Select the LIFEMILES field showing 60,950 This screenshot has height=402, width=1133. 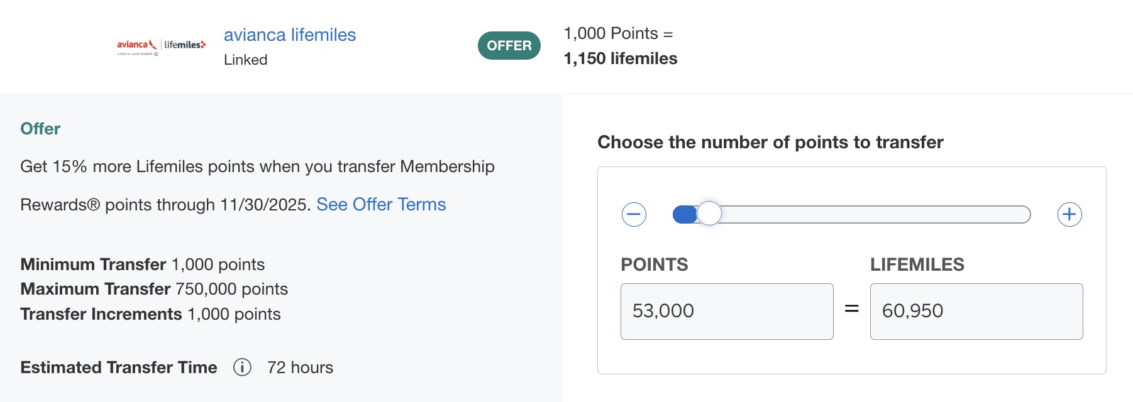[x=976, y=311]
